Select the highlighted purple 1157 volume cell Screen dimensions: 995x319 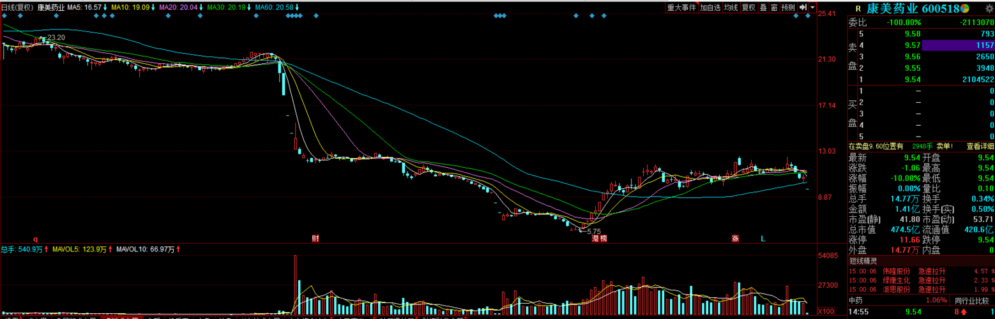958,45
